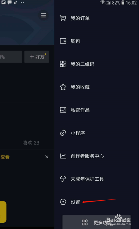Image resolution: width=139 pixels, height=229 pixels.
Task: Select the star favorites icon
Action: point(63,87)
